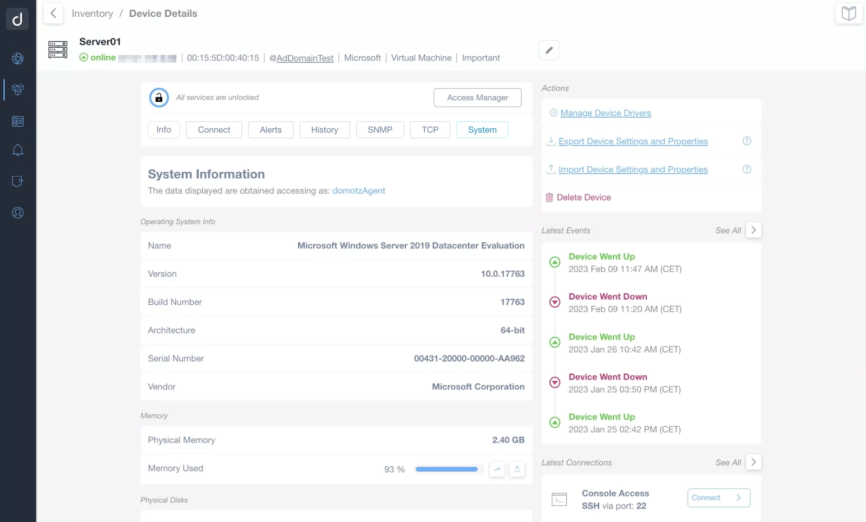Image resolution: width=866 pixels, height=522 pixels.
Task: Click the trash icon by Delete Device
Action: click(549, 198)
